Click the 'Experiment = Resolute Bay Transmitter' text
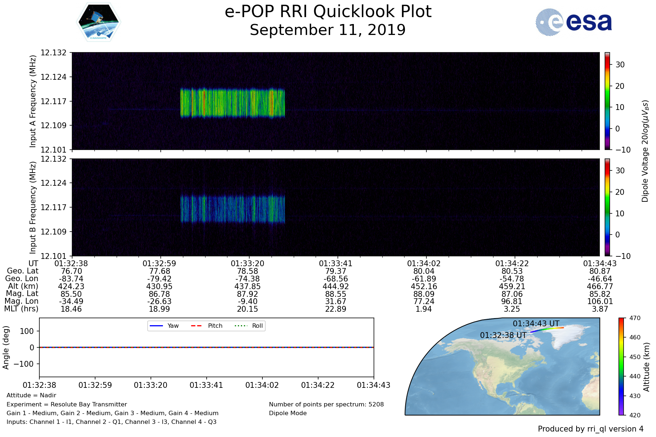The image size is (656, 437). click(x=67, y=404)
